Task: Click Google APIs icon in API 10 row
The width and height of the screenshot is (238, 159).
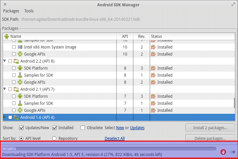Action: click(20, 54)
